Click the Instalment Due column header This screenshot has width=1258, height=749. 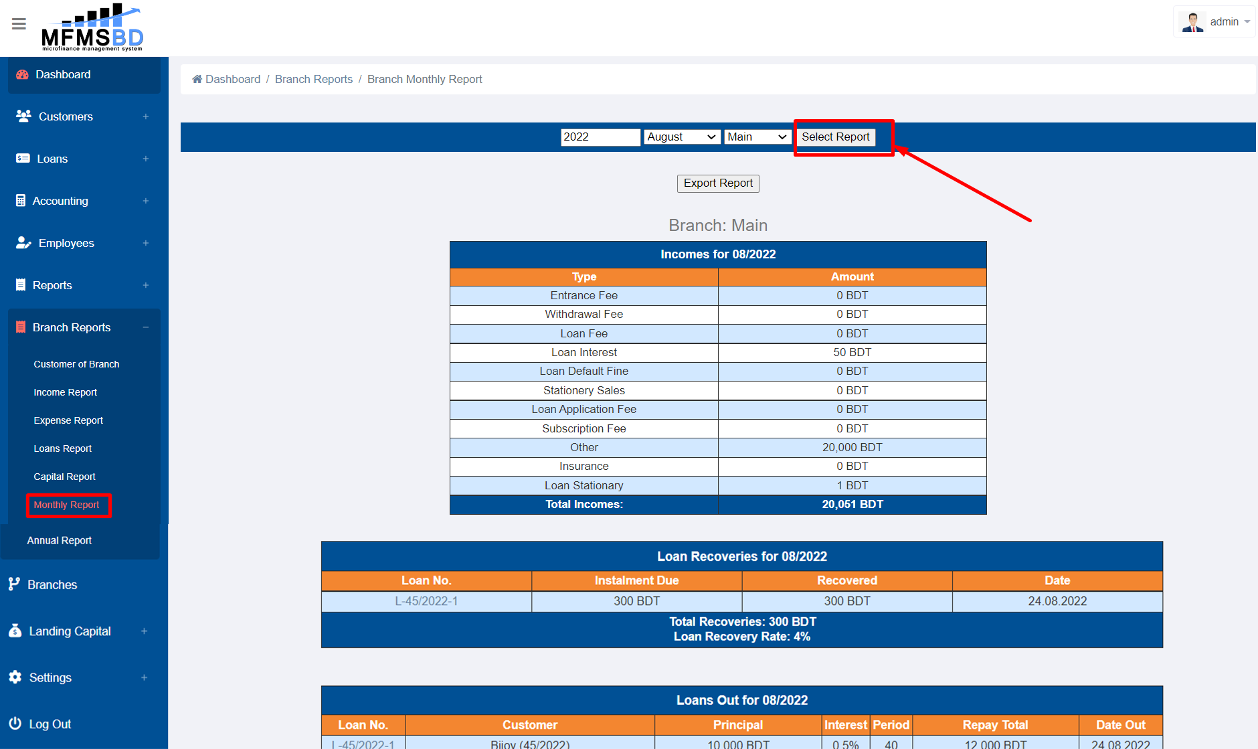637,580
